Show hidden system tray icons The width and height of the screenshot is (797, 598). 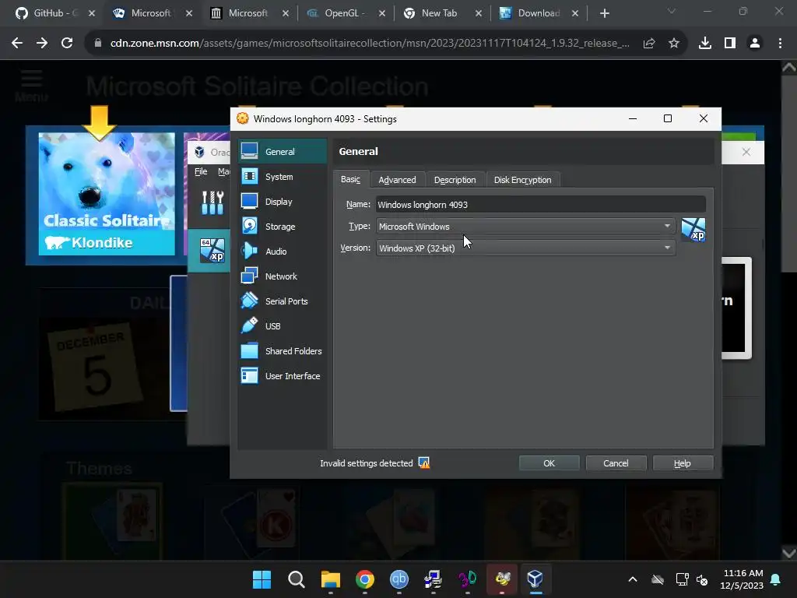point(633,579)
